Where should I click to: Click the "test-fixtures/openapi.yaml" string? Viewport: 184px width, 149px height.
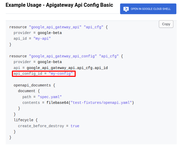click(101, 103)
